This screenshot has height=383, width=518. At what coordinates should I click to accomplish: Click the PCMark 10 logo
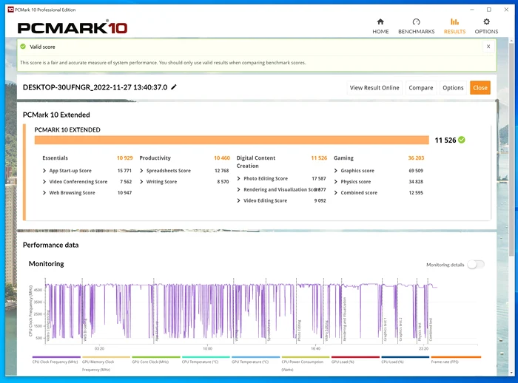click(x=73, y=28)
